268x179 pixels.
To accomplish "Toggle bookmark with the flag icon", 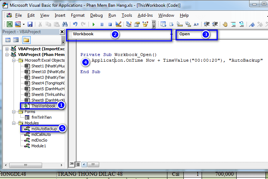I will [252, 24].
